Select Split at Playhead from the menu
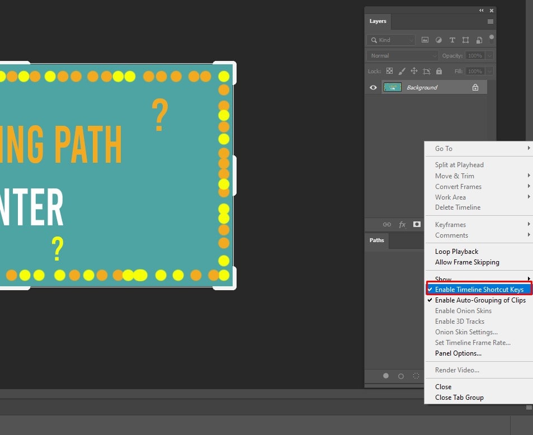Screen dimensions: 533x435 pyautogui.click(x=458, y=164)
